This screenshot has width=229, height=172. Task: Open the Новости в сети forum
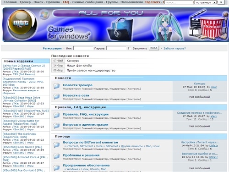click(x=76, y=95)
